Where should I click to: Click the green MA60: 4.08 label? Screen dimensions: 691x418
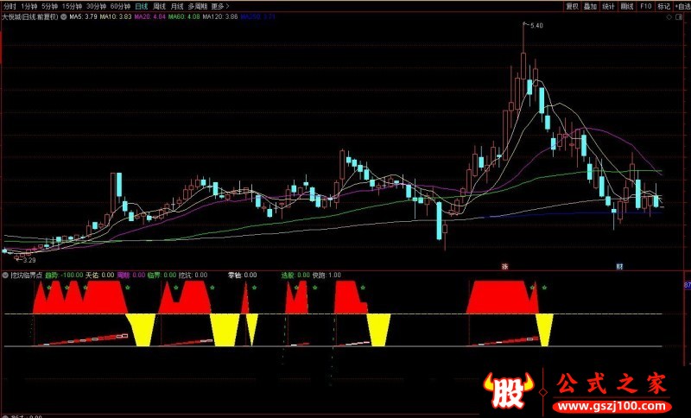[184, 17]
